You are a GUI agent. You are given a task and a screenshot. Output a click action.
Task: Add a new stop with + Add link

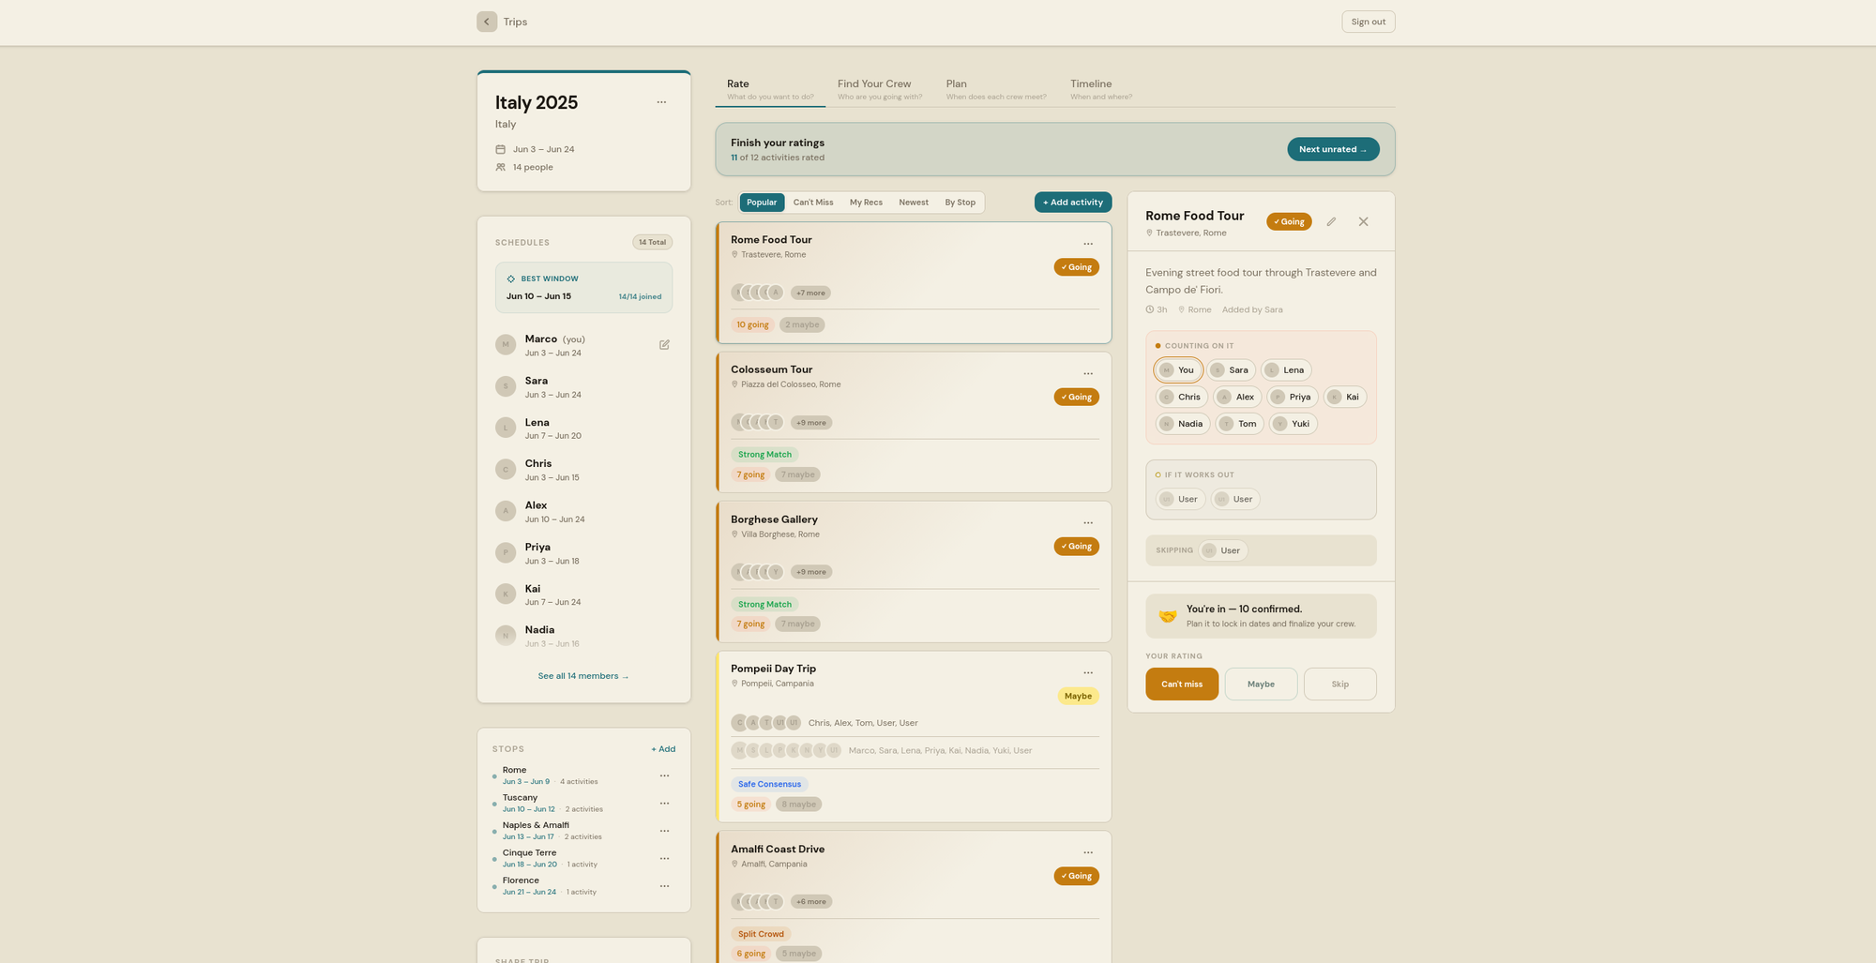tap(663, 749)
